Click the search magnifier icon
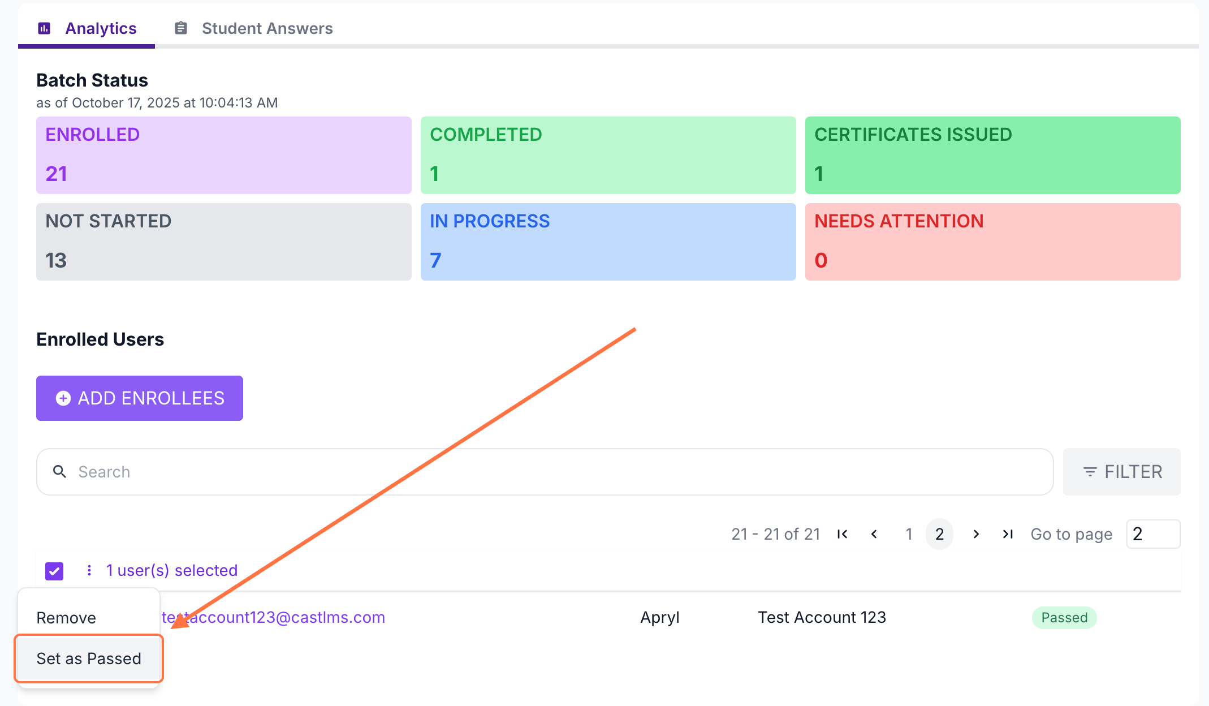This screenshot has height=706, width=1209. [x=59, y=471]
